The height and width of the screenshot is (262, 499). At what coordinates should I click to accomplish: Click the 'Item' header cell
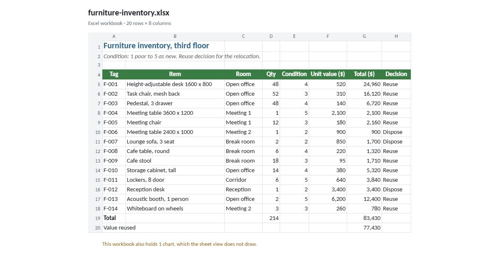175,74
